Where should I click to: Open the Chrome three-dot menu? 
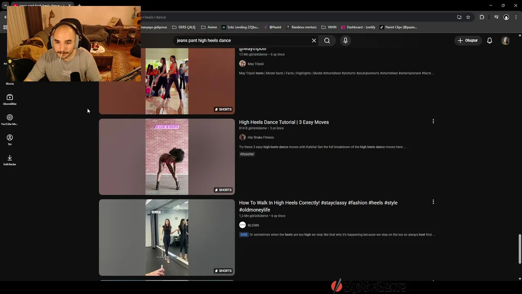click(x=516, y=17)
